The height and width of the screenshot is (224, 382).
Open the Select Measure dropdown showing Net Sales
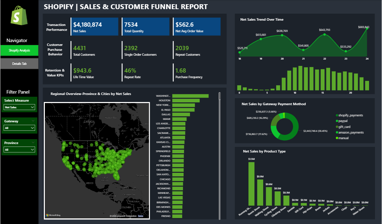(x=20, y=107)
